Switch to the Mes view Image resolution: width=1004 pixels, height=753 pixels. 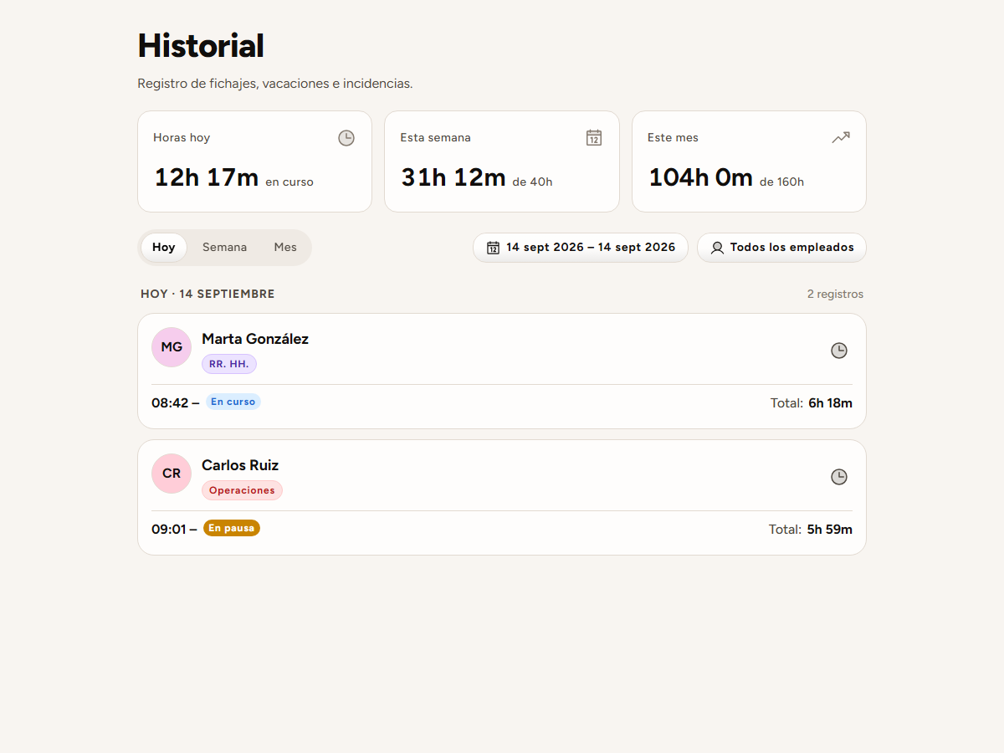tap(285, 248)
